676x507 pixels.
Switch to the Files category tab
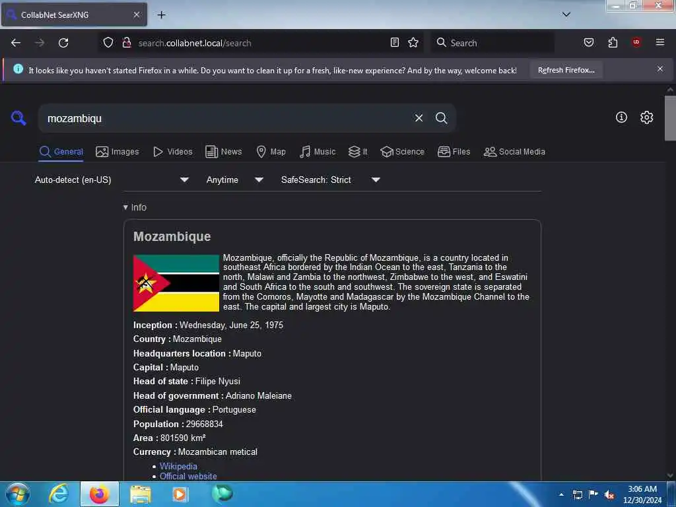click(x=454, y=152)
